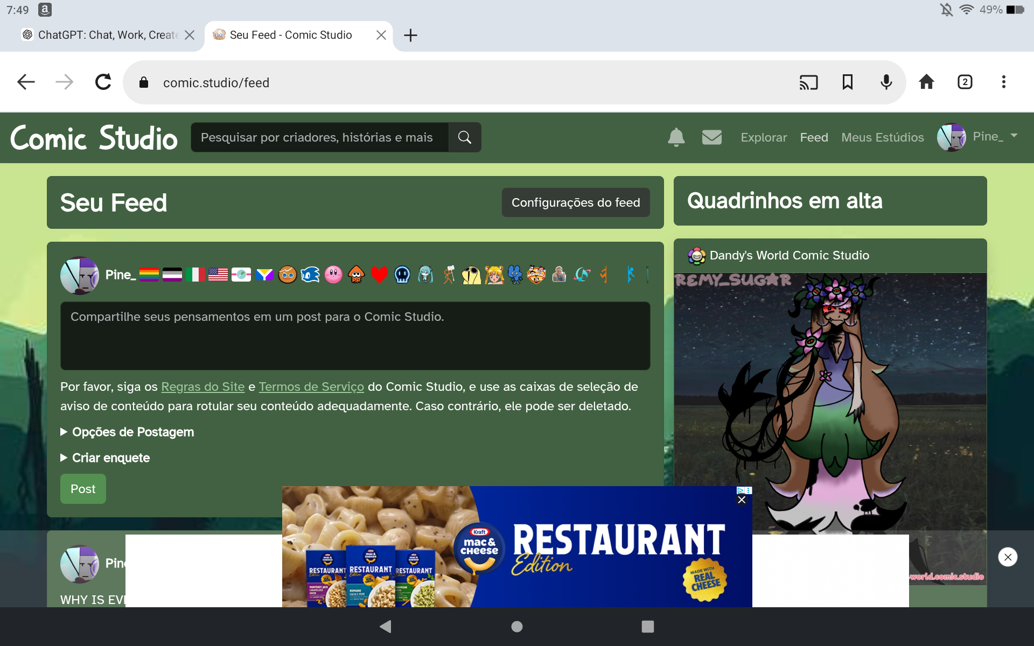This screenshot has height=646, width=1034.
Task: Click the Kraft Restaurant Edition ad banner
Action: pos(517,546)
